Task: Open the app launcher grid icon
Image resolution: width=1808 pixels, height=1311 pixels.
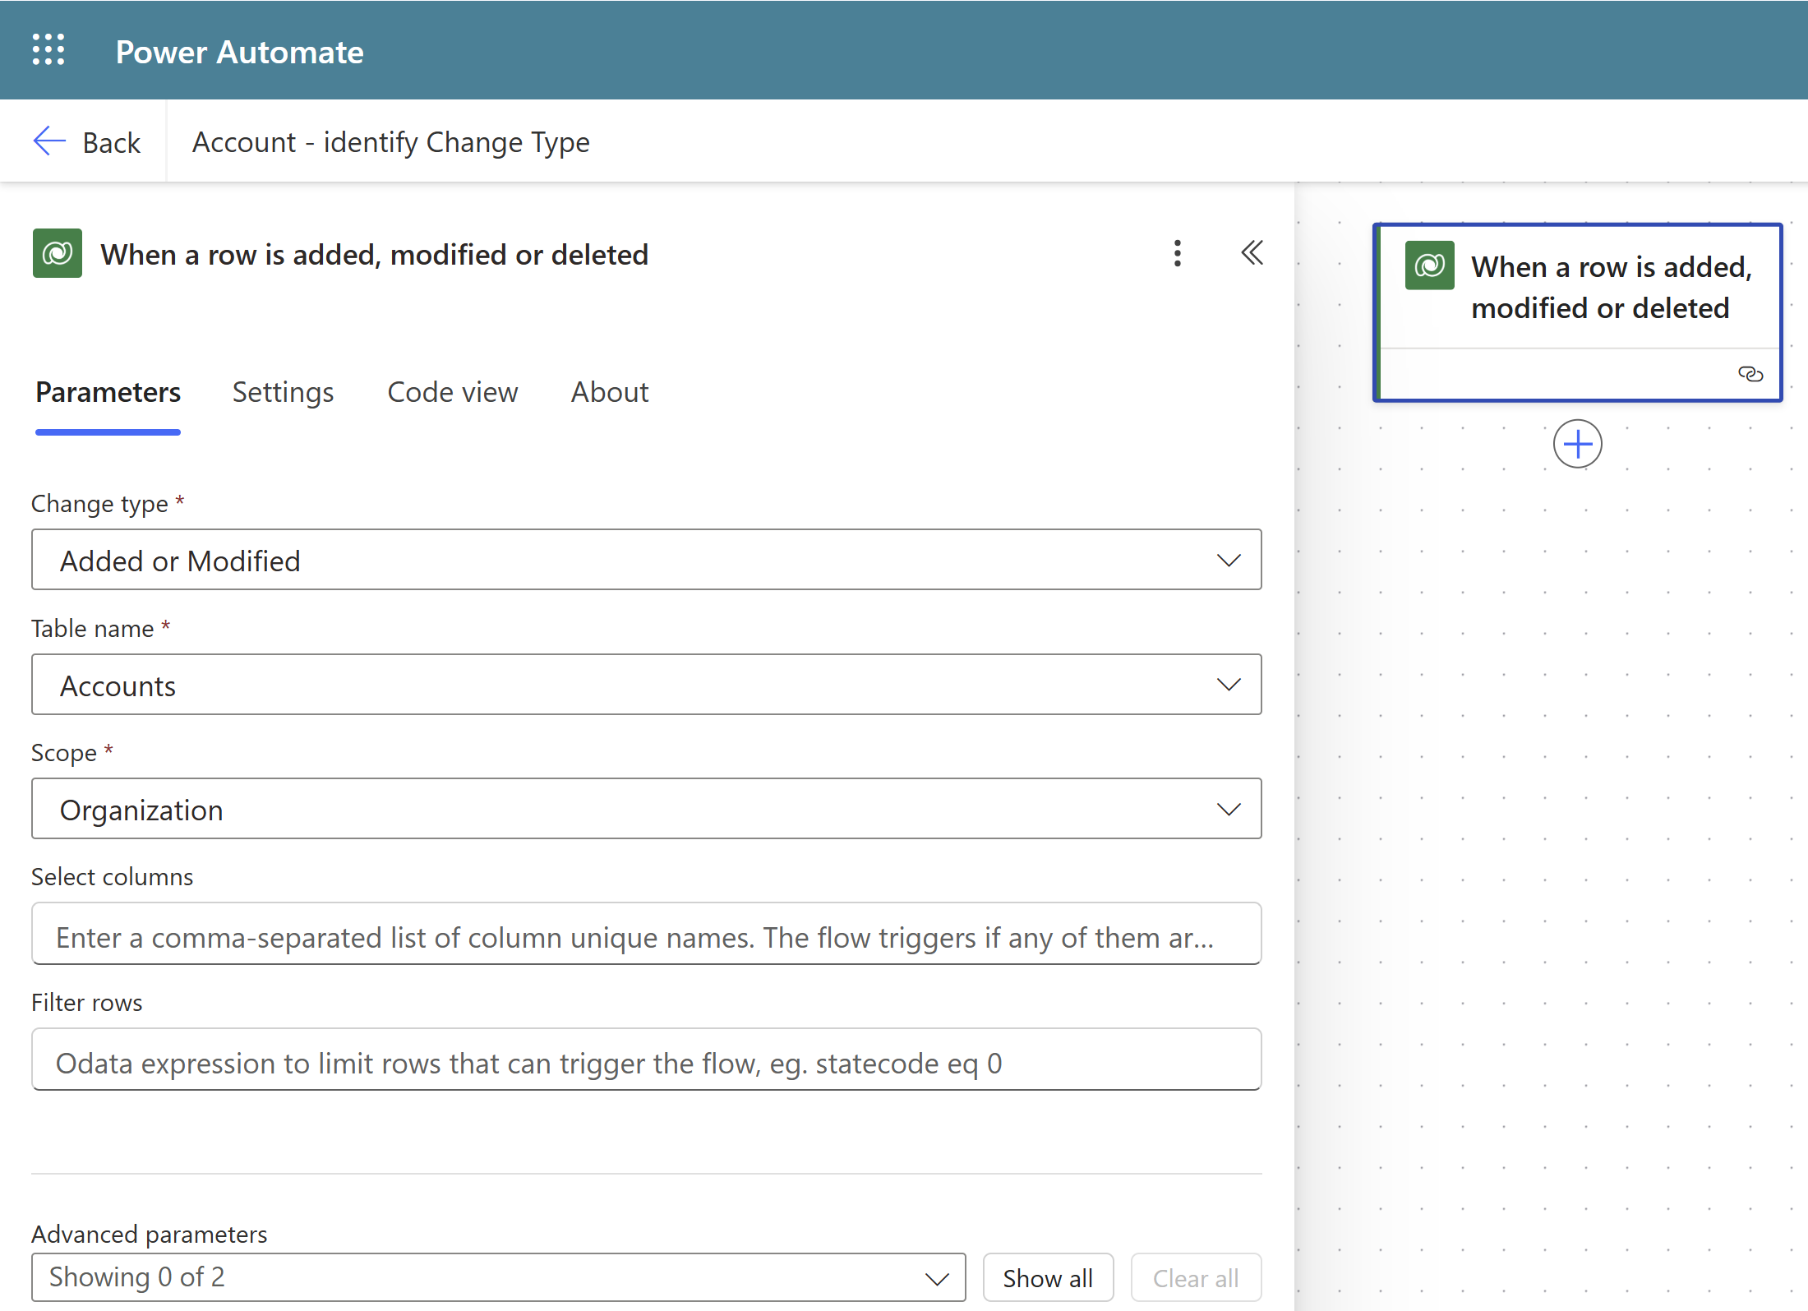Action: 48,49
